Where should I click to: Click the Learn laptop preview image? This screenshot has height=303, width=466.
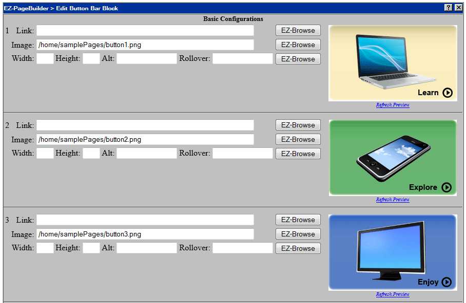pos(393,63)
